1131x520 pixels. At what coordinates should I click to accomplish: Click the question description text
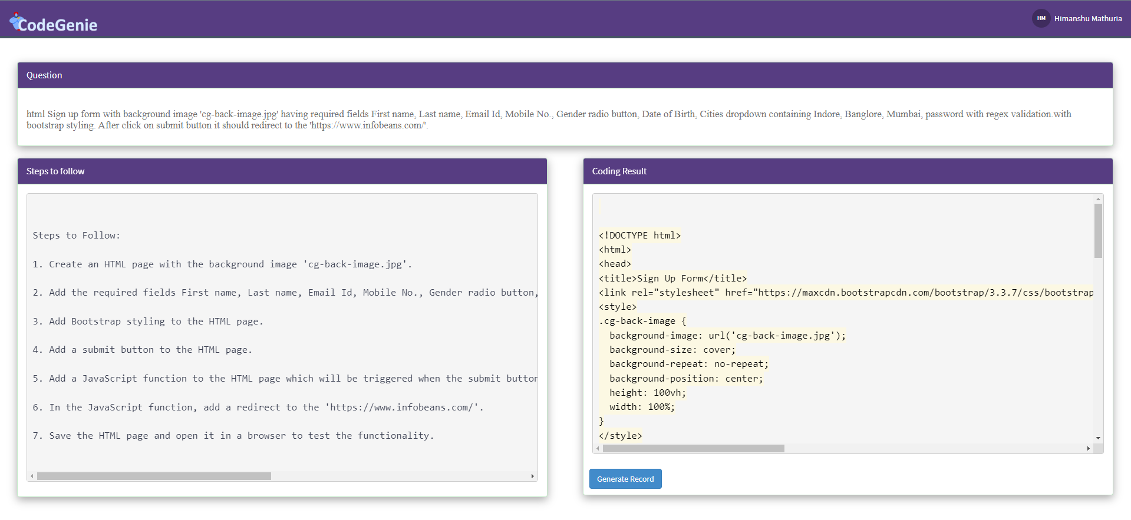coord(549,120)
